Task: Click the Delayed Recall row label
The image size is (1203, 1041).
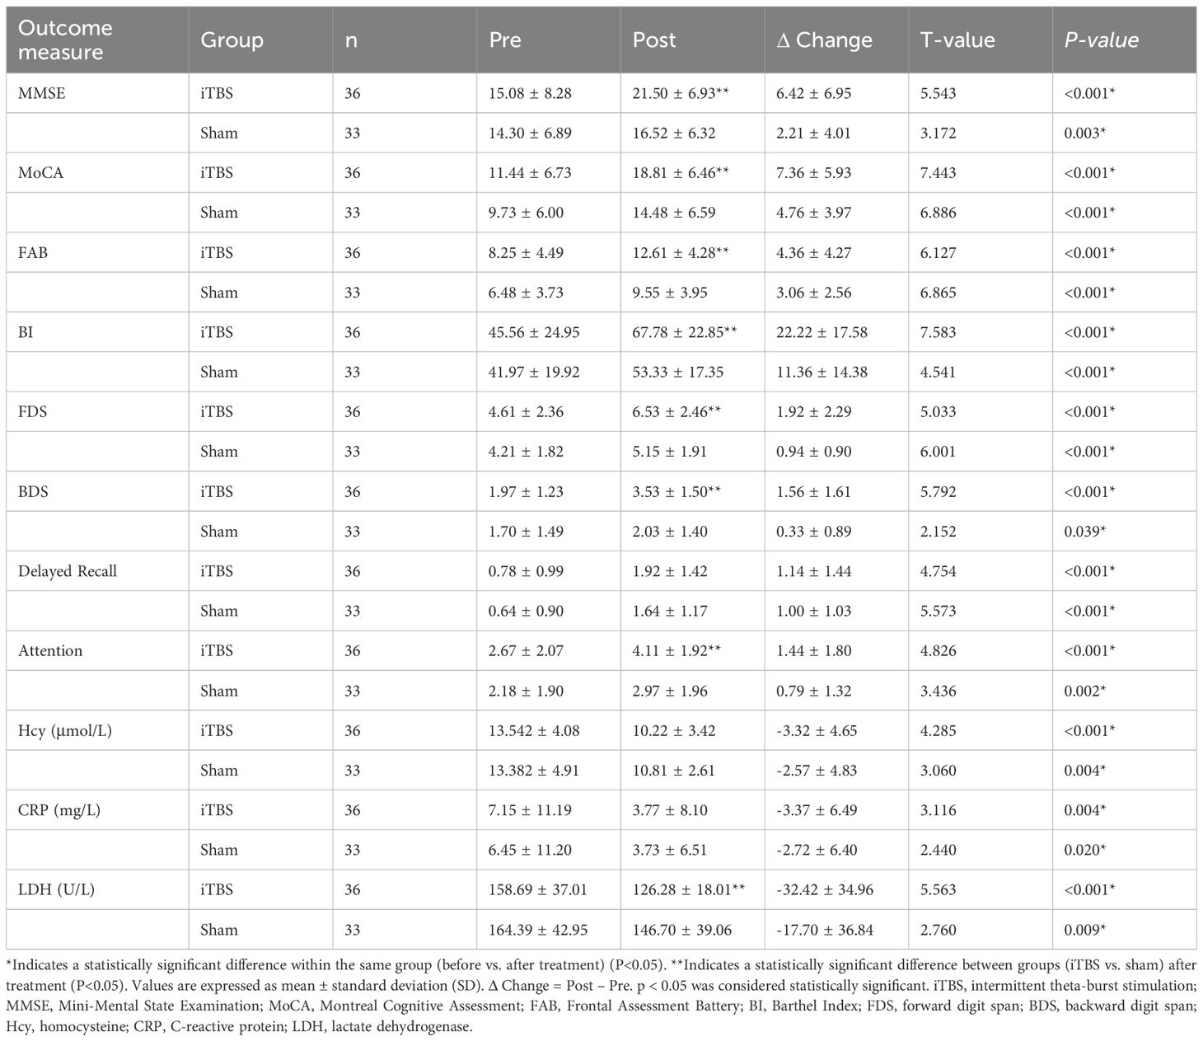Action: 68,571
